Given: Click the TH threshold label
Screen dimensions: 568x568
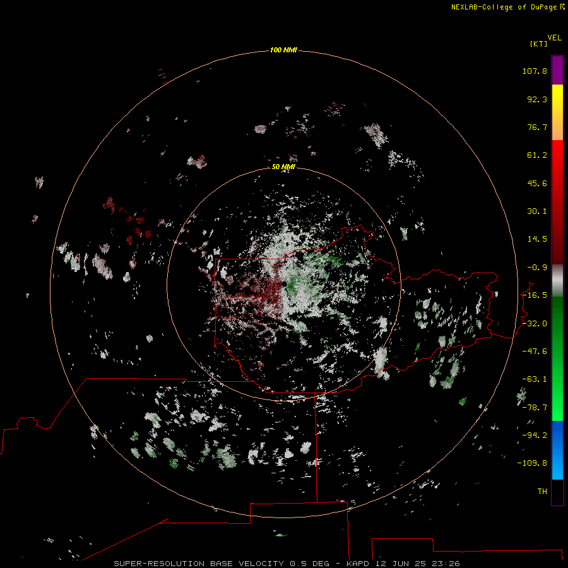Looking at the screenshot, I should 542,492.
